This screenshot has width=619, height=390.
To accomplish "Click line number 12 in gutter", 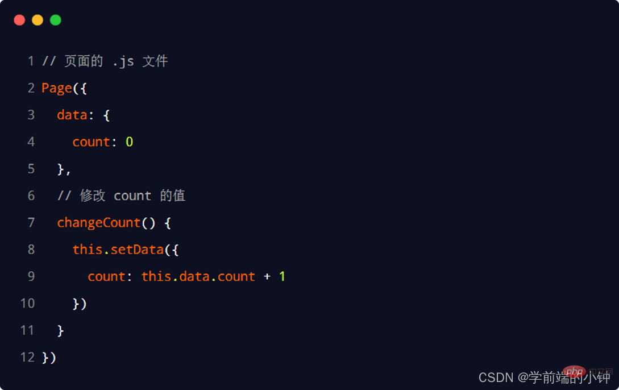I will coord(27,358).
